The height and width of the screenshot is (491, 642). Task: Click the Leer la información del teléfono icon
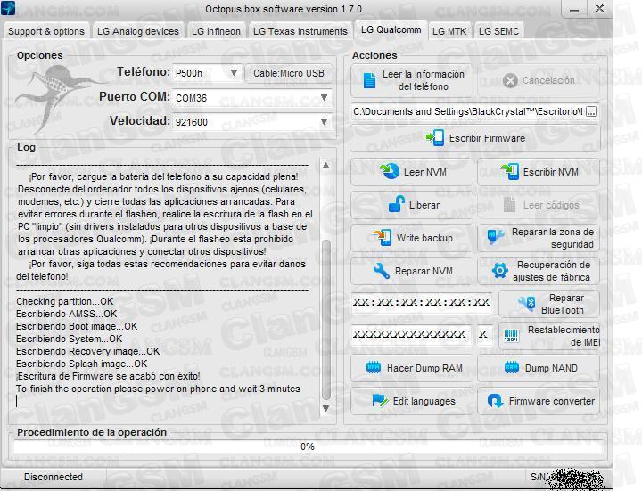click(x=370, y=81)
